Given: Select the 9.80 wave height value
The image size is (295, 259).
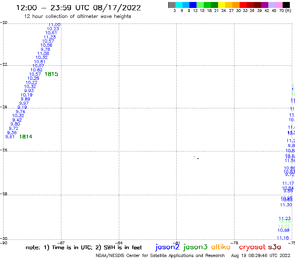Looking at the screenshot, I should click(15, 124).
